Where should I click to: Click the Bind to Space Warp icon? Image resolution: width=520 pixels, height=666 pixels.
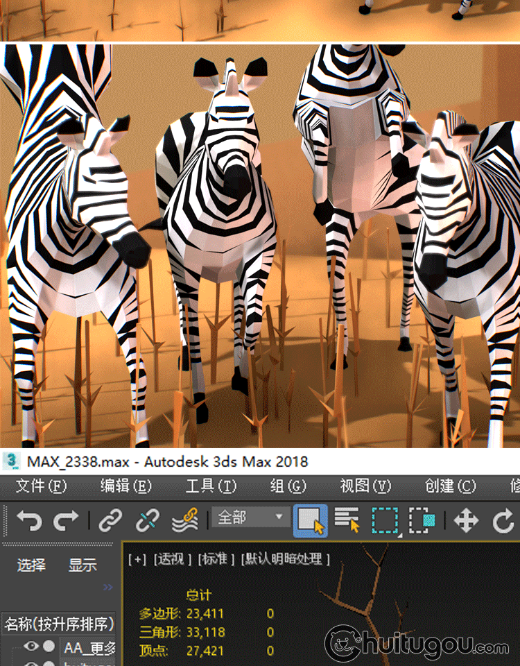[x=184, y=520]
